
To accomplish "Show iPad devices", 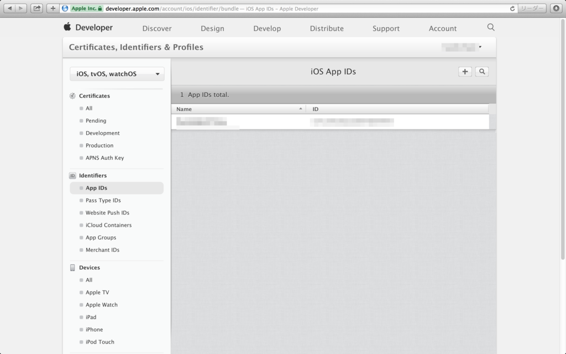I will click(x=91, y=317).
